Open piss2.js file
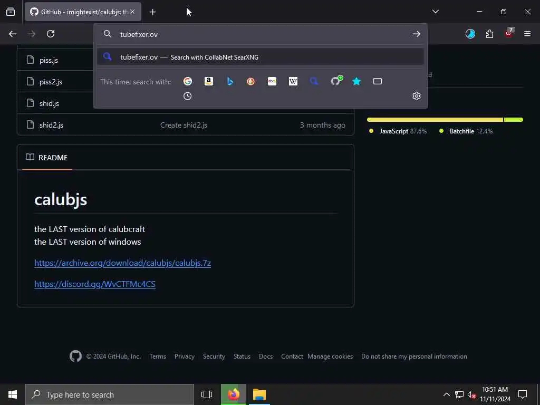 (x=51, y=82)
